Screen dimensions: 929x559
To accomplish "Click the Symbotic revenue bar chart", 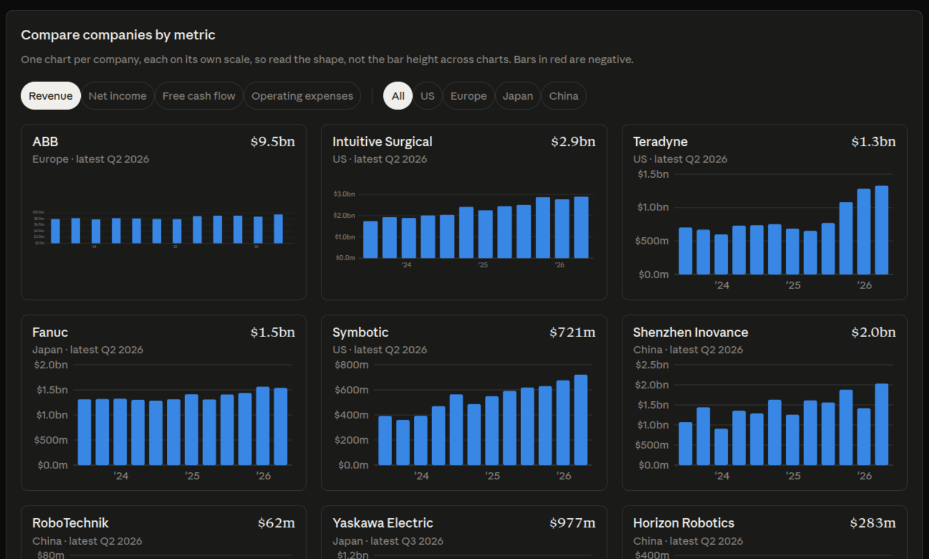I will click(464, 421).
